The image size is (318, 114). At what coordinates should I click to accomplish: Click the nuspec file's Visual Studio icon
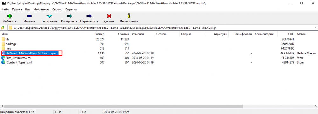pyautogui.click(x=3, y=53)
